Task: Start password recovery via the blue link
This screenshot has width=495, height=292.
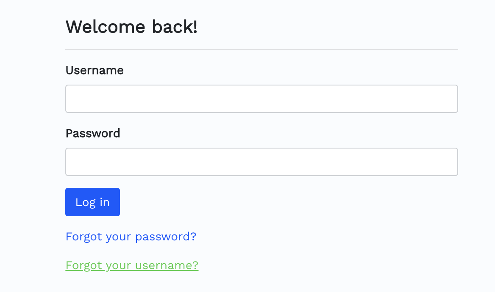Action: (131, 237)
